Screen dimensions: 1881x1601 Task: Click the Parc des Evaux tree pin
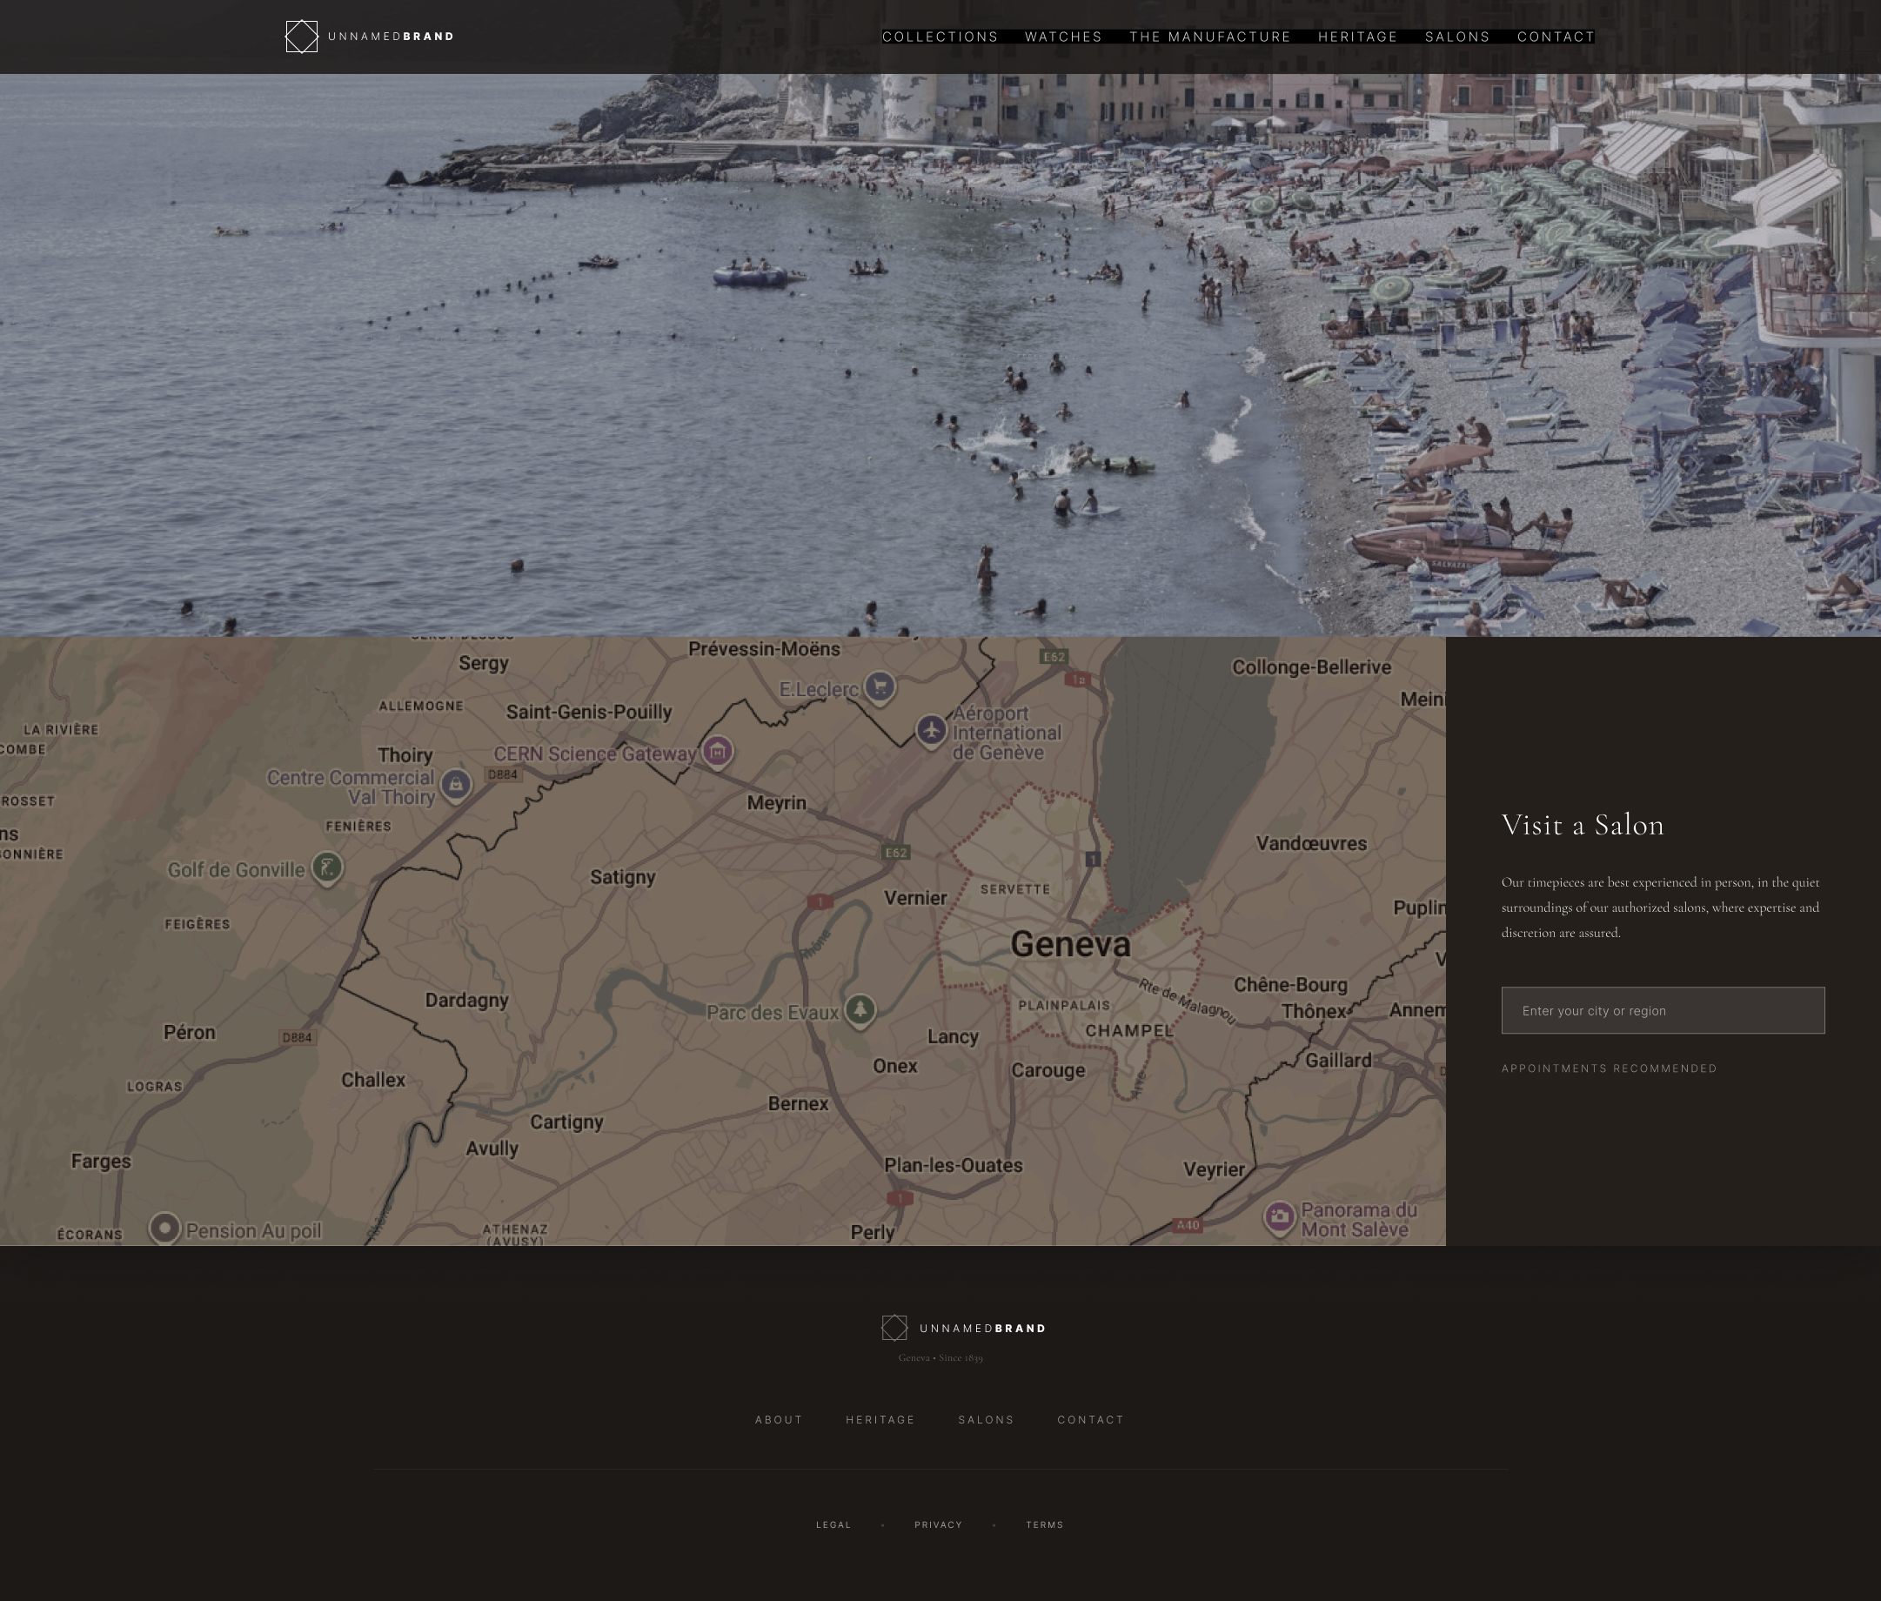[x=860, y=1009]
